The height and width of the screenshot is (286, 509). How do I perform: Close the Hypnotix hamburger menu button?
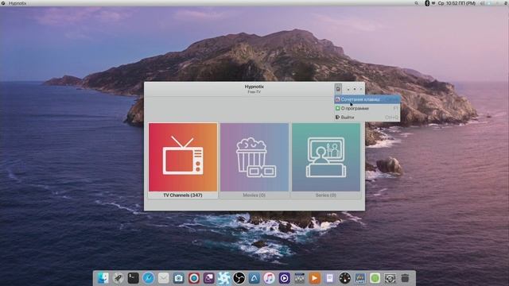[x=338, y=89]
